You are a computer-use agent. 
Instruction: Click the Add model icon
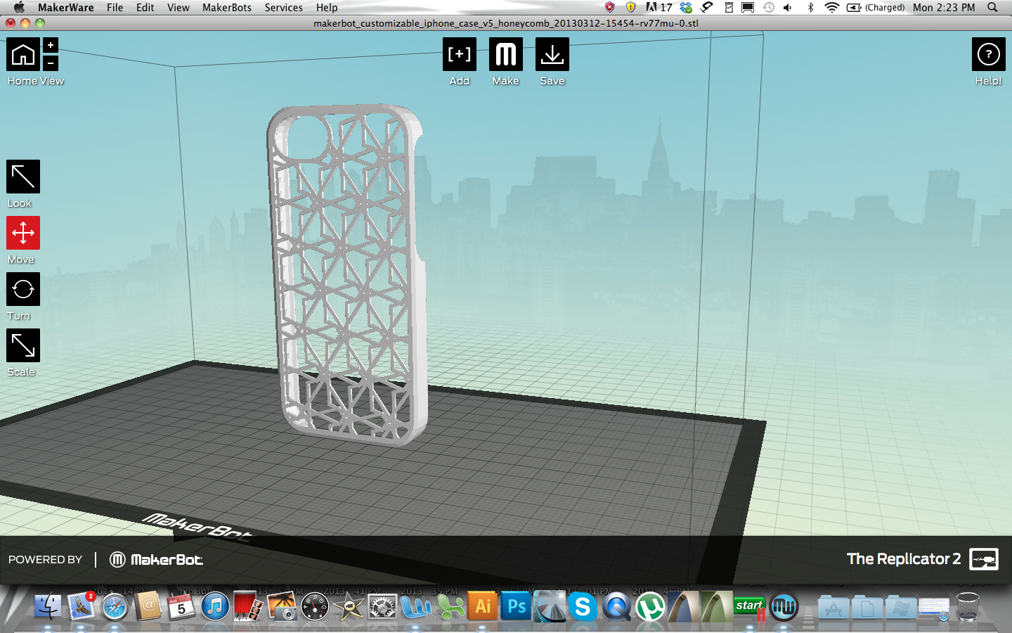[460, 54]
